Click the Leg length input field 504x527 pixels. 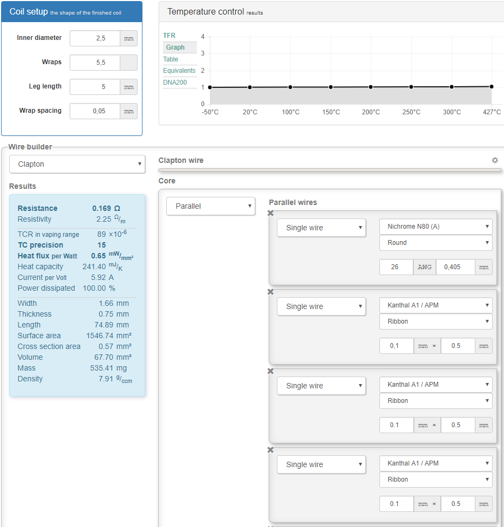pyautogui.click(x=95, y=87)
